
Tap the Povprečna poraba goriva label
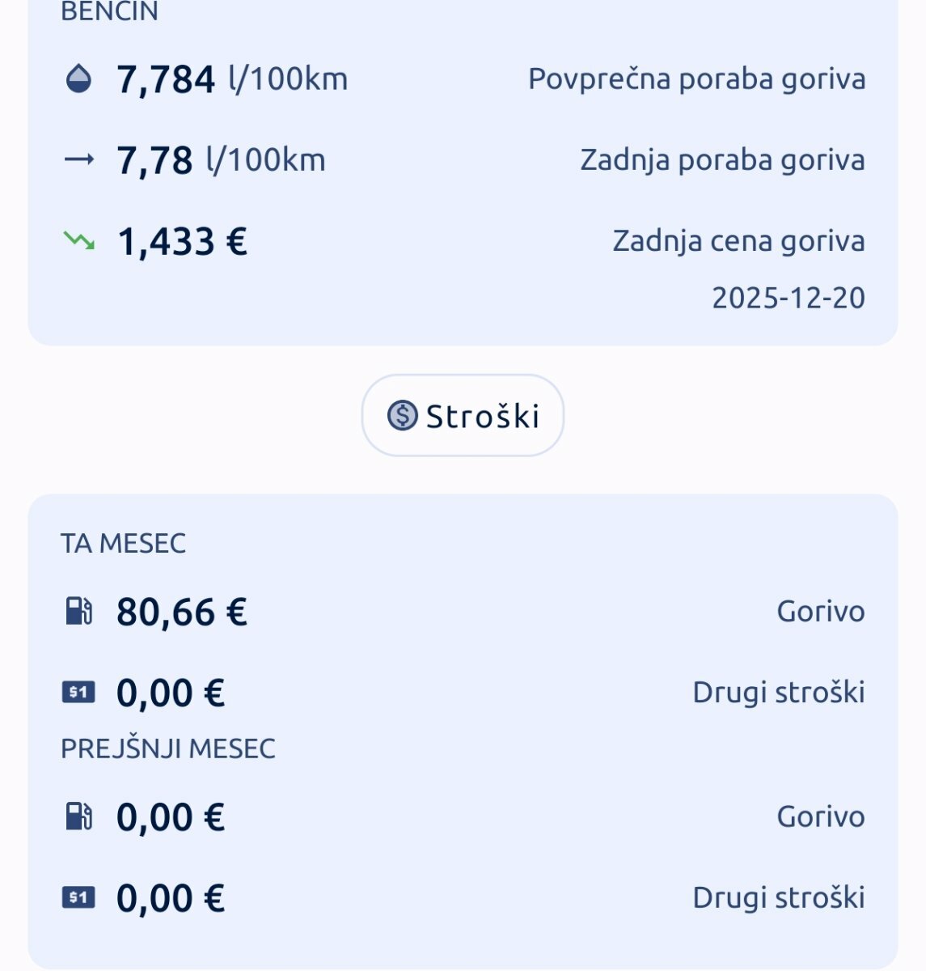click(696, 79)
